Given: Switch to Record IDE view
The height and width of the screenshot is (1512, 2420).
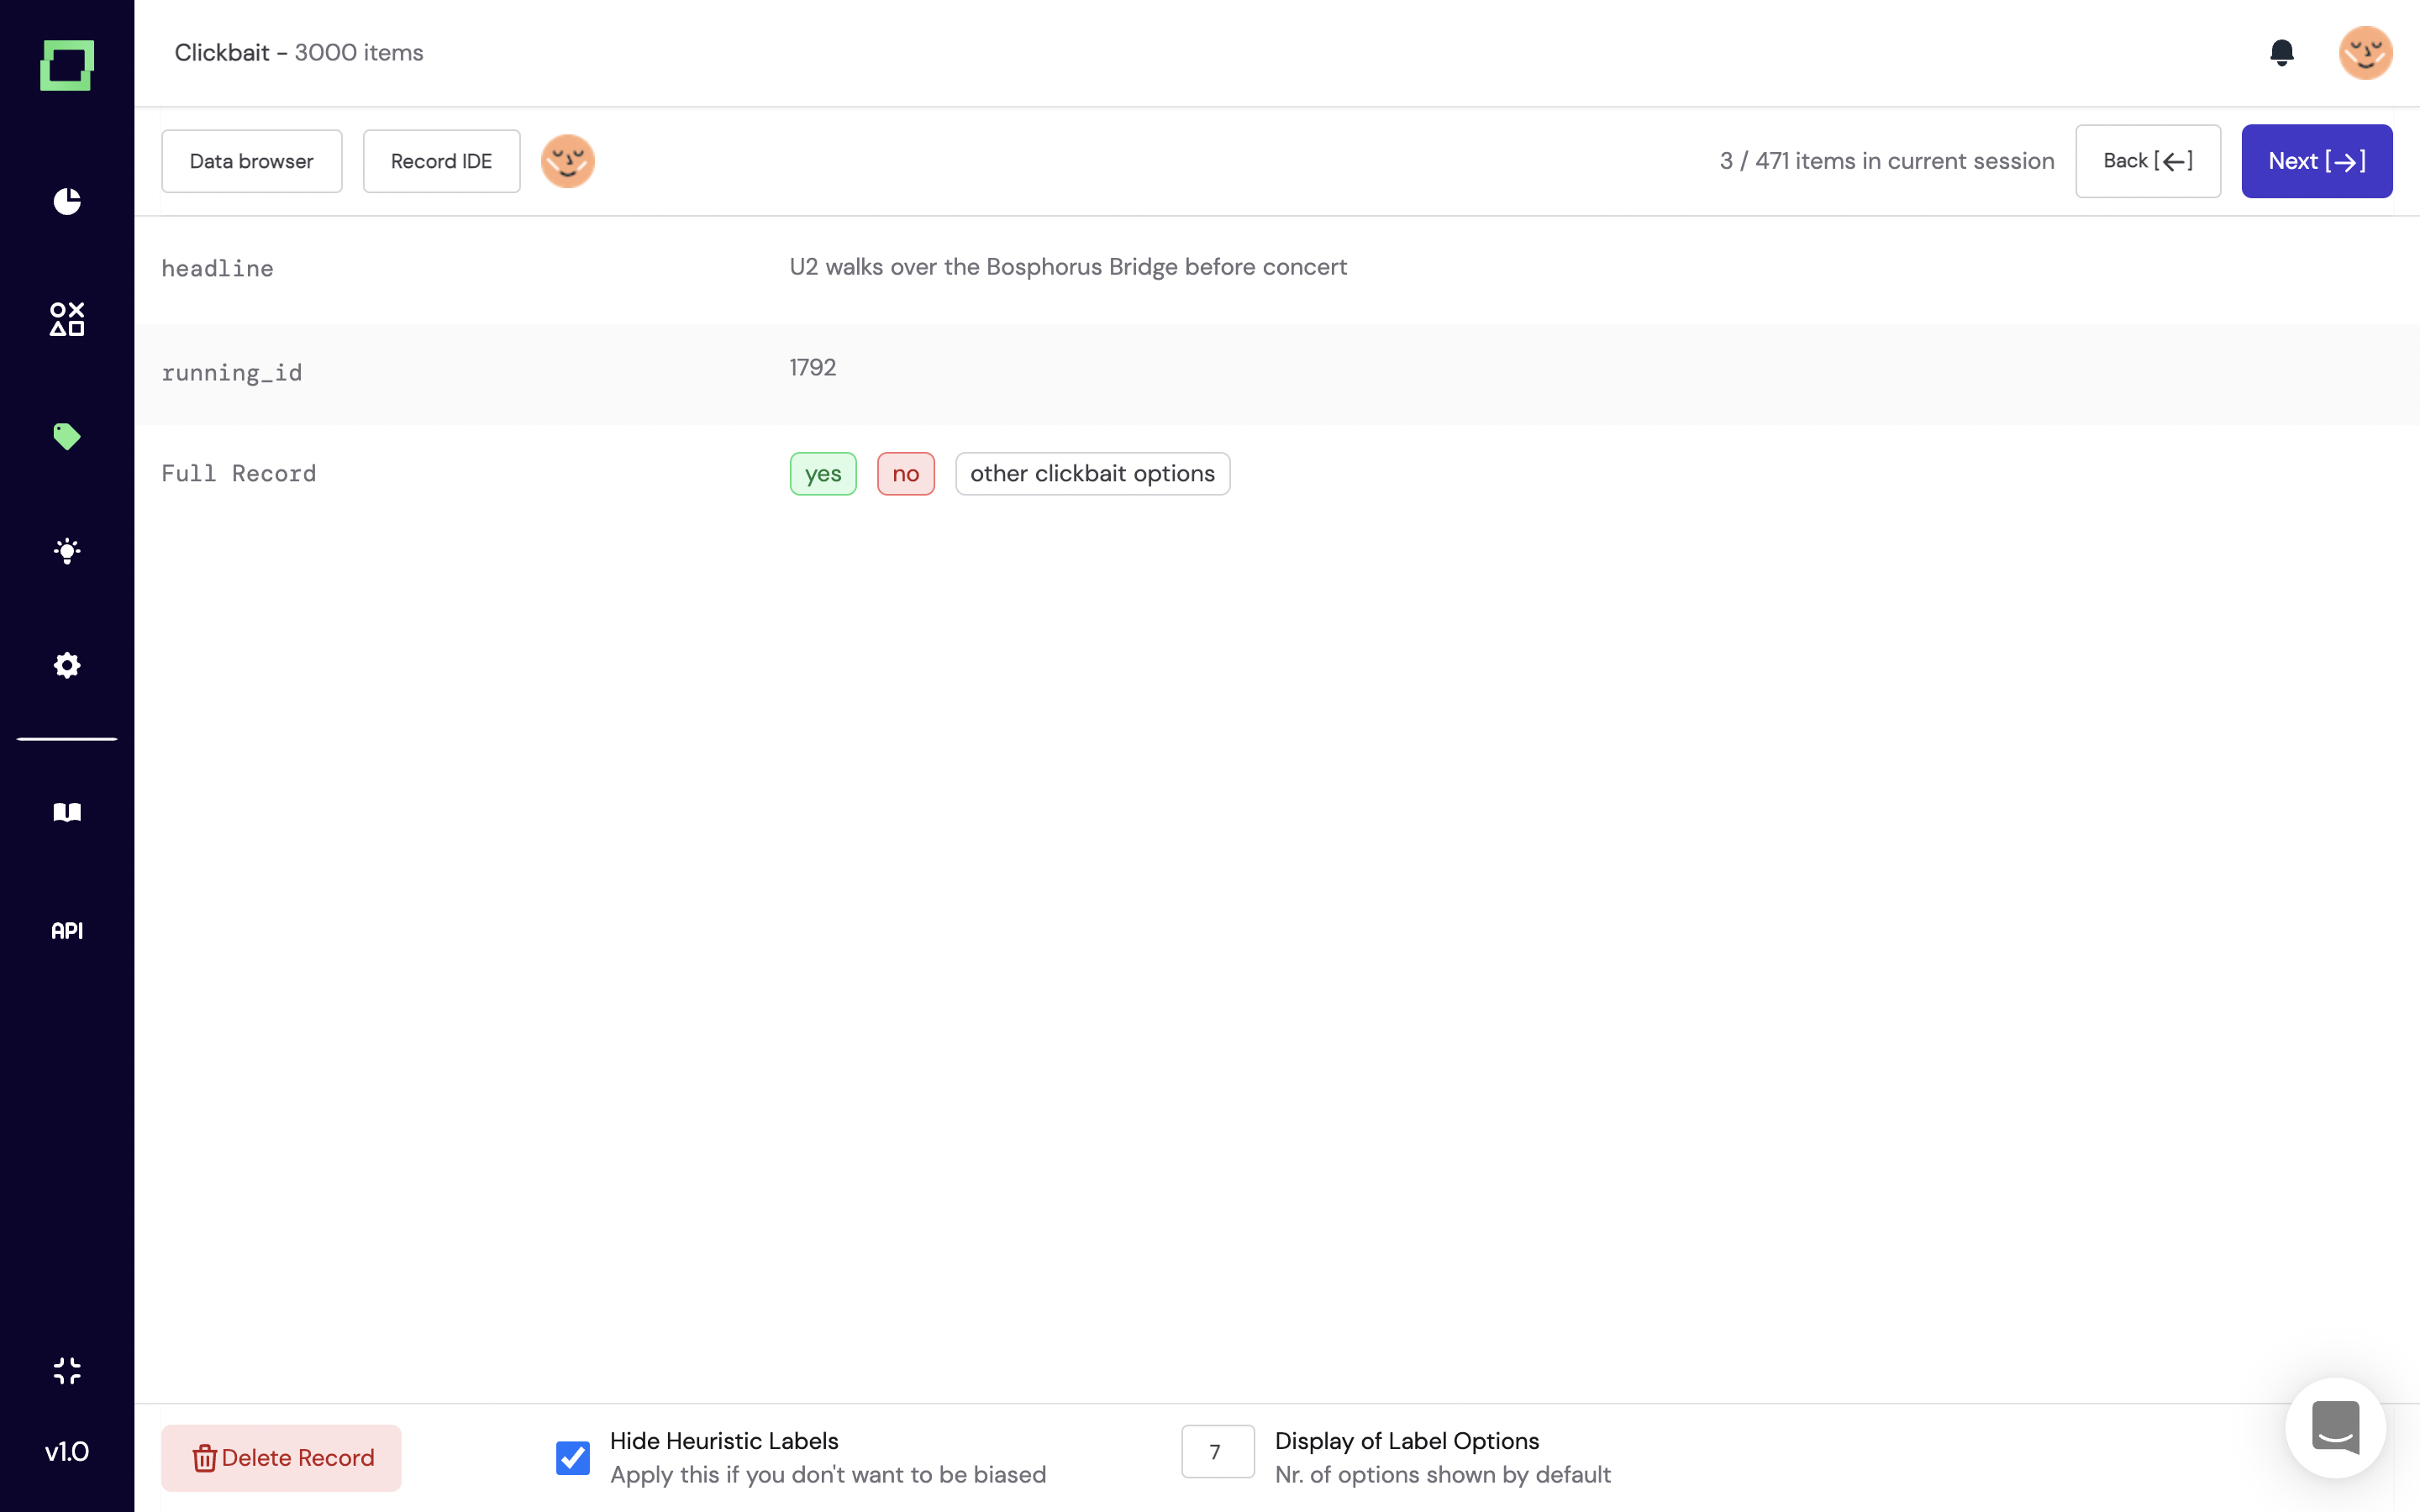Looking at the screenshot, I should [441, 161].
